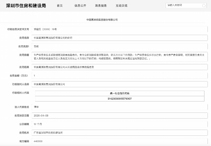Image resolution: width=211 pixels, height=146 pixels.
Task: Select the 处罚机关 label
Action: pyautogui.click(x=24, y=133)
